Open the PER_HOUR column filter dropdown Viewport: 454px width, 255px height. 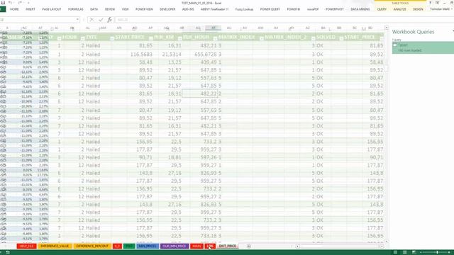coord(215,38)
